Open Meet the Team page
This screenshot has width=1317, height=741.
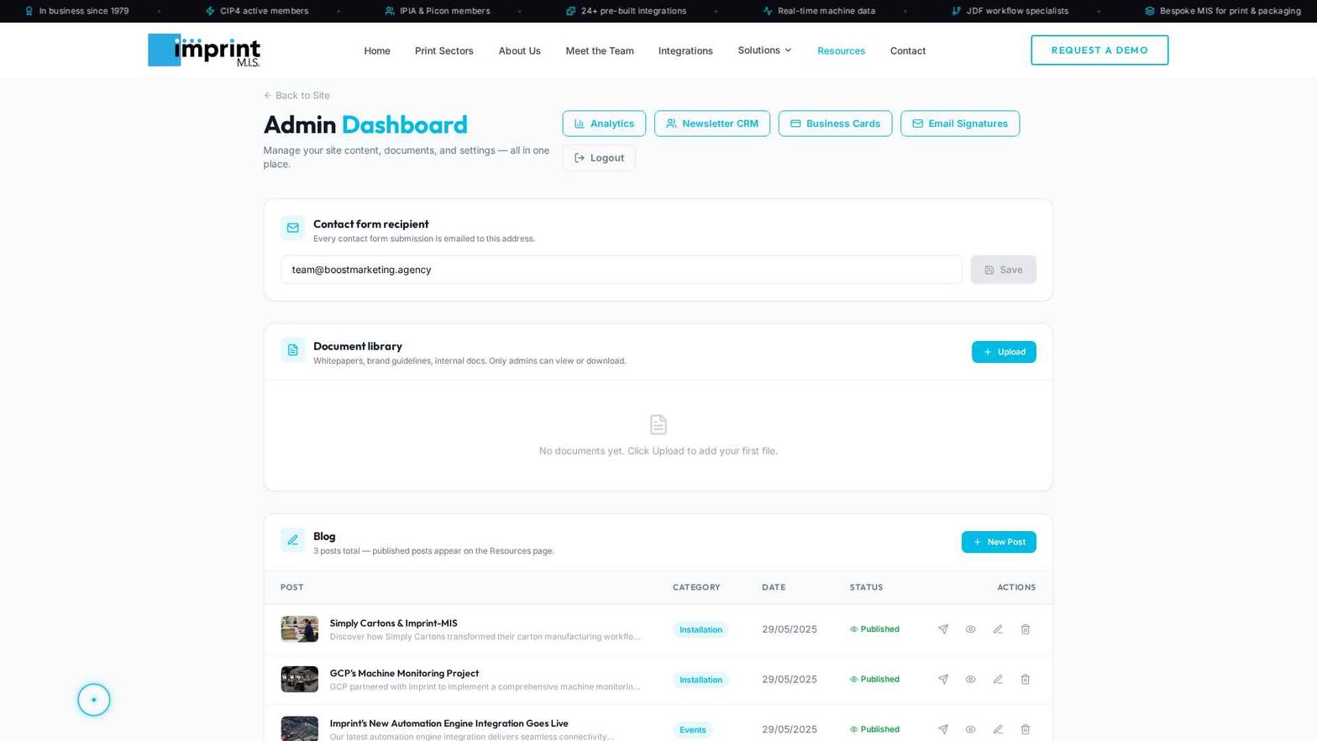click(x=600, y=51)
